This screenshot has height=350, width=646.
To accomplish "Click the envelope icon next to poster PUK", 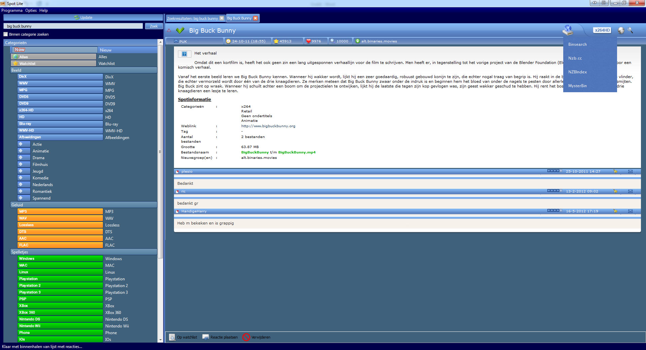I will tap(176, 41).
